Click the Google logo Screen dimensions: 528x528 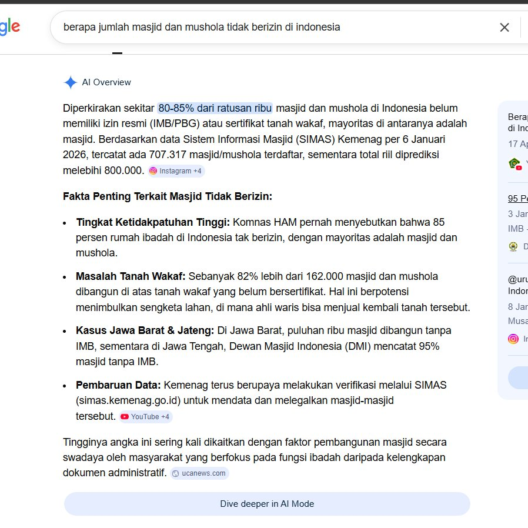(x=10, y=26)
